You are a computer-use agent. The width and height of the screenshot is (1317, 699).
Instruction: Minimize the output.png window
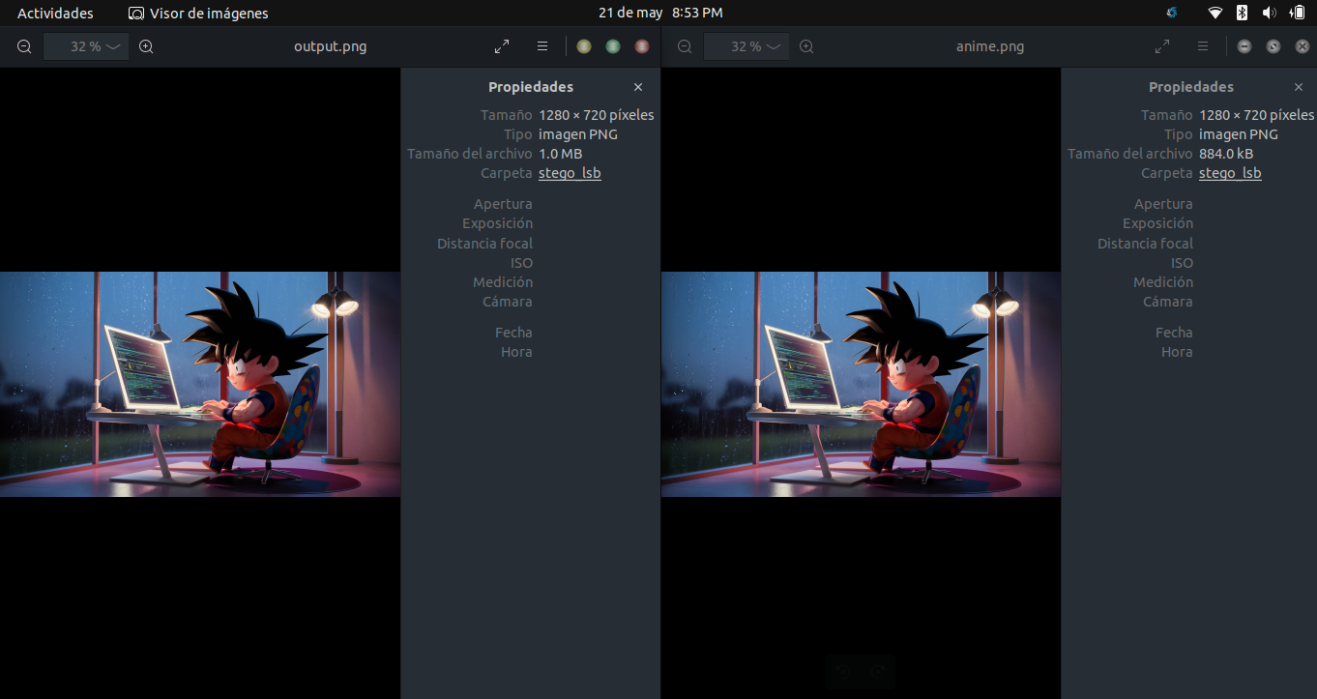584,46
